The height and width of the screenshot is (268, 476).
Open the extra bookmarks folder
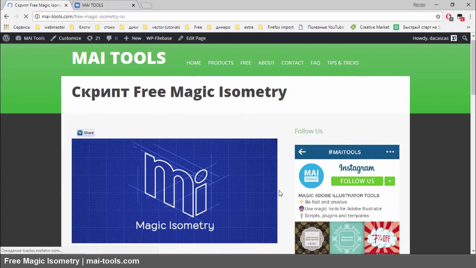(245, 27)
